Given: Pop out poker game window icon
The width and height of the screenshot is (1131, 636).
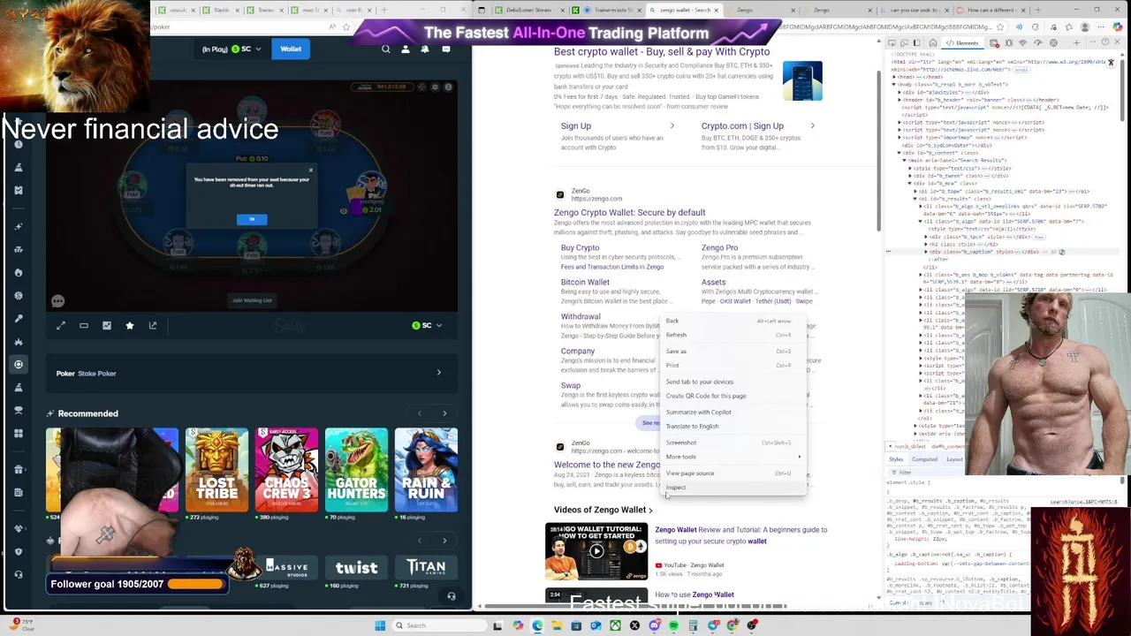Looking at the screenshot, I should (x=153, y=326).
